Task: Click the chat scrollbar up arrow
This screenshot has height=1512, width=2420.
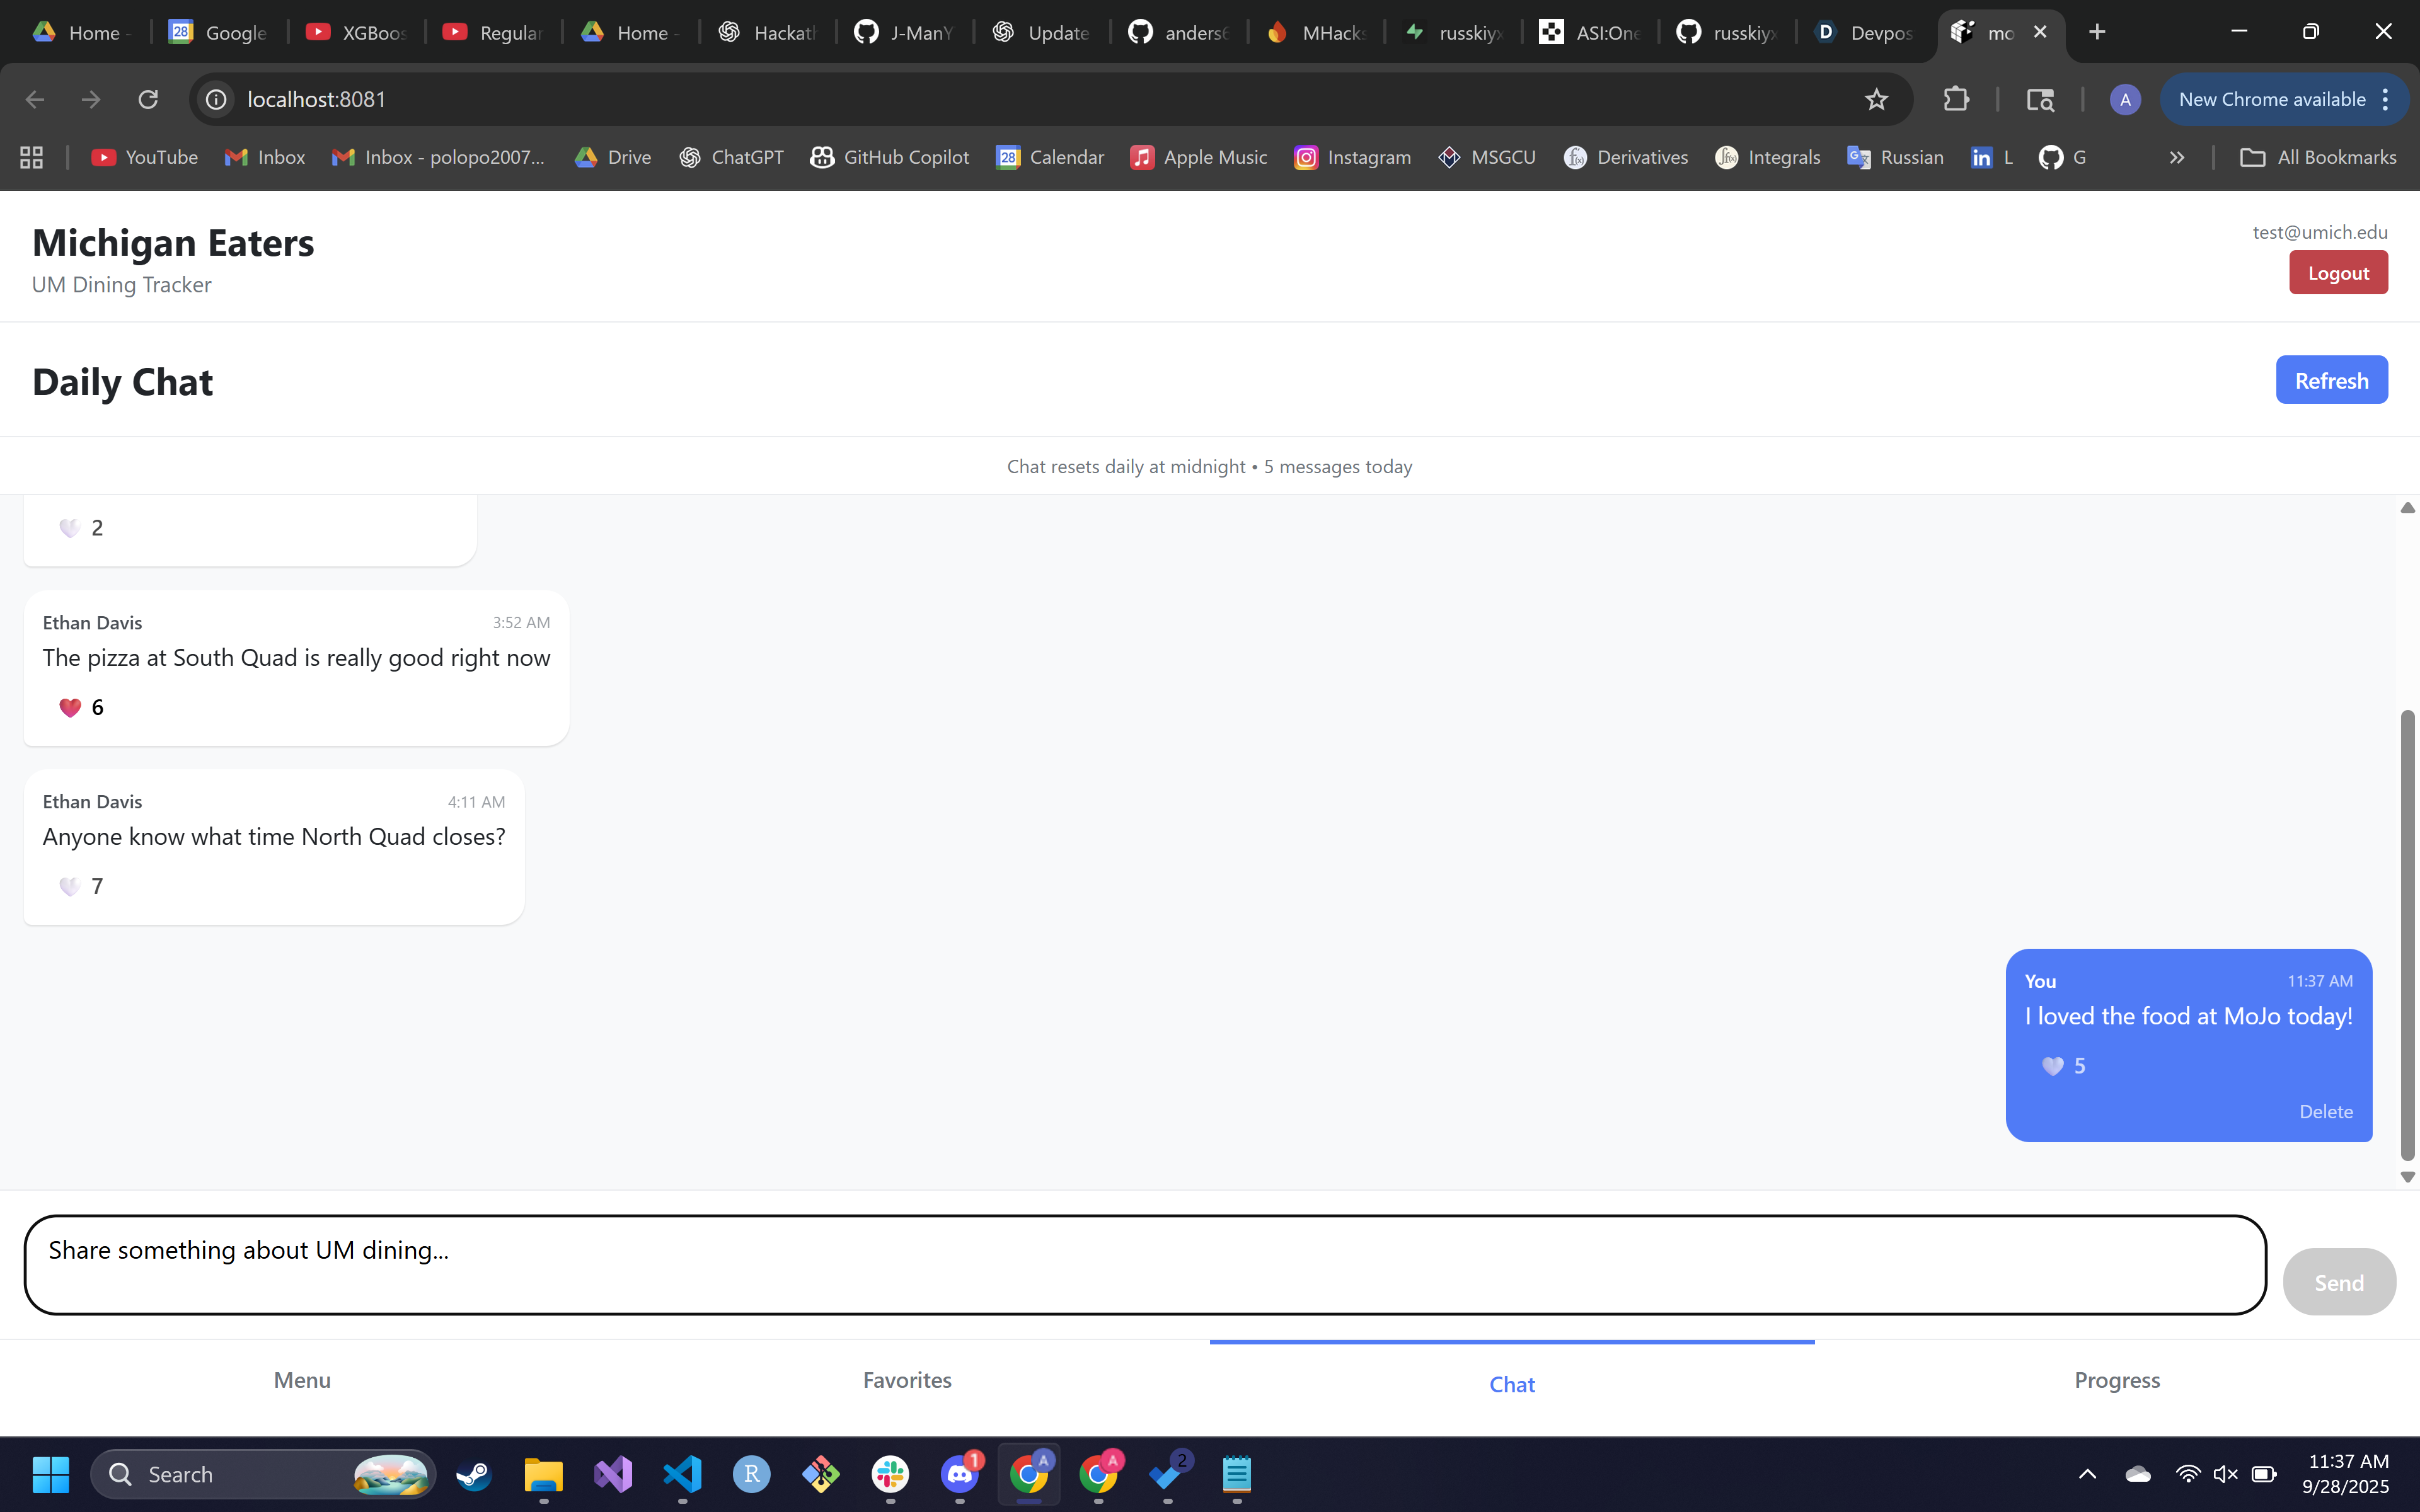Action: pos(2407,508)
